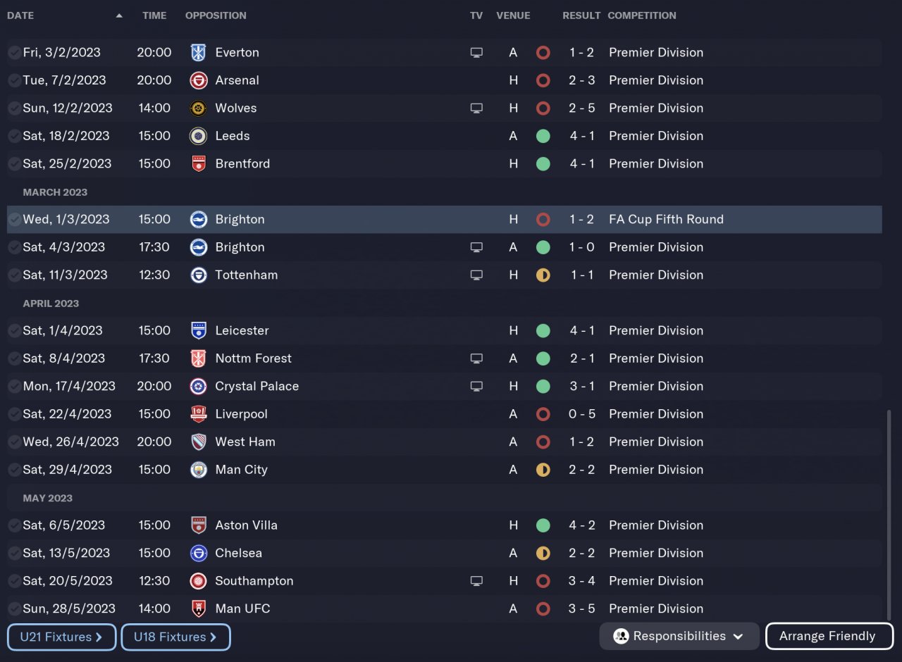Click the Man City club badge icon

pos(199,470)
